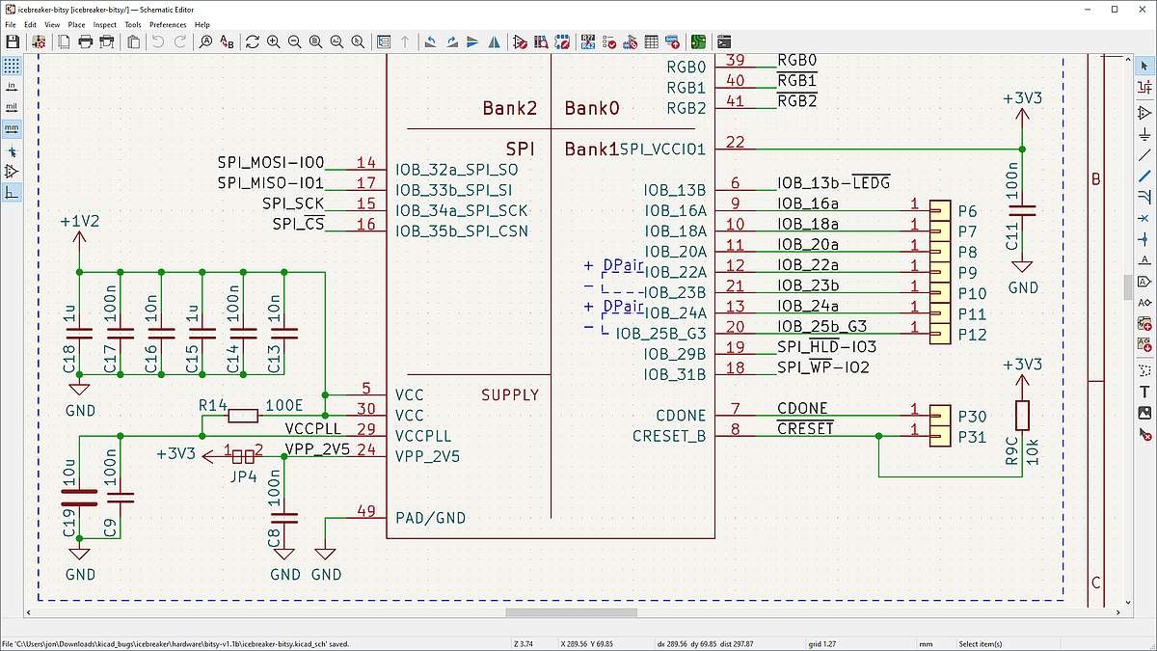Click the vertical scrollbar thumb
The height and width of the screenshot is (651, 1157).
pyautogui.click(x=1127, y=287)
